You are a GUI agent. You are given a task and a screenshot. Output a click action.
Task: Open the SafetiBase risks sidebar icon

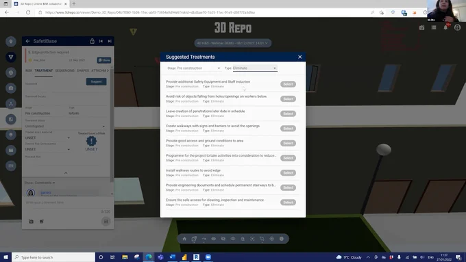pyautogui.click(x=11, y=57)
